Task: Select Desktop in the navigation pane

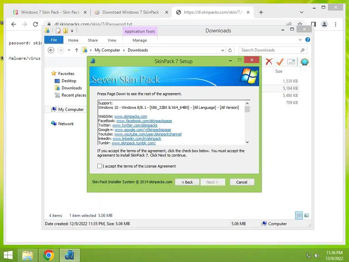Action: coord(69,81)
